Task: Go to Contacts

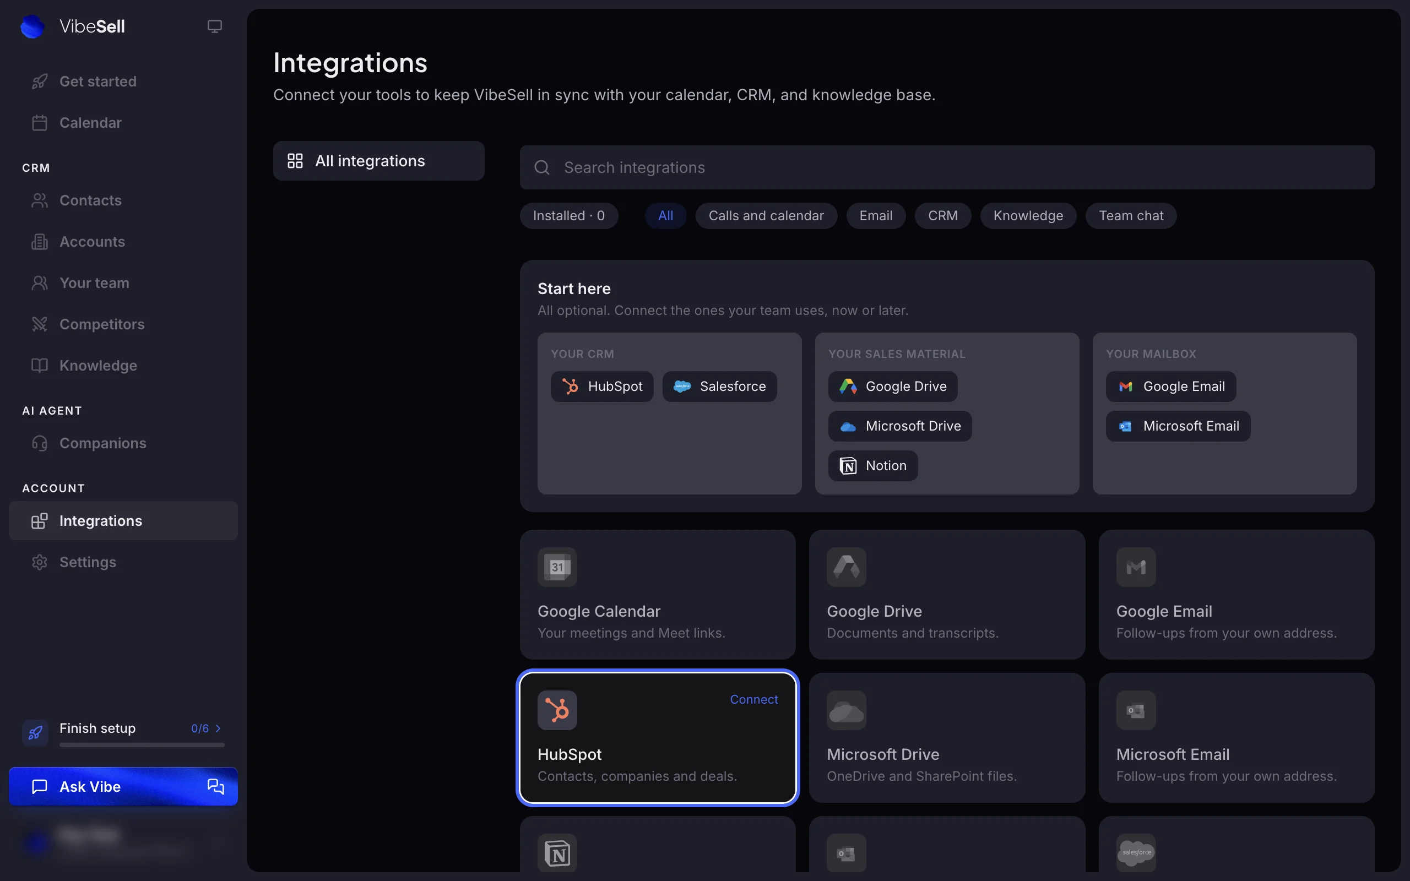Action: (123, 200)
